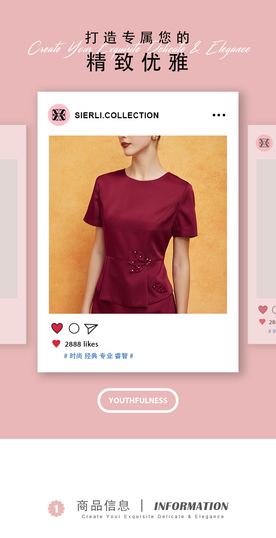This screenshot has width=276, height=538.
Task: Click the 打造专属您的 title text
Action: [138, 37]
